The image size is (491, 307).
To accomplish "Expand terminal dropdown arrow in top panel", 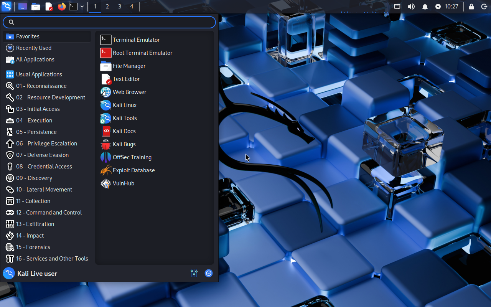I will [82, 7].
